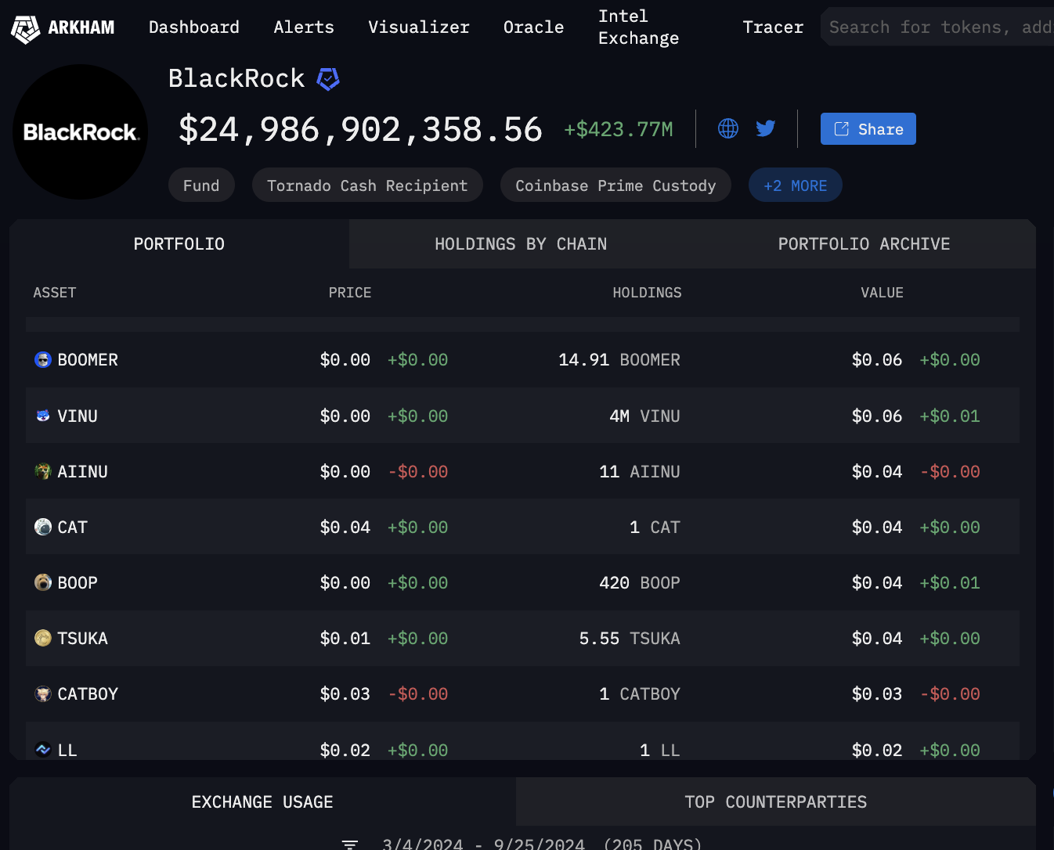Open the date range filter icon
Viewport: 1054px width, 850px height.
pyautogui.click(x=350, y=845)
